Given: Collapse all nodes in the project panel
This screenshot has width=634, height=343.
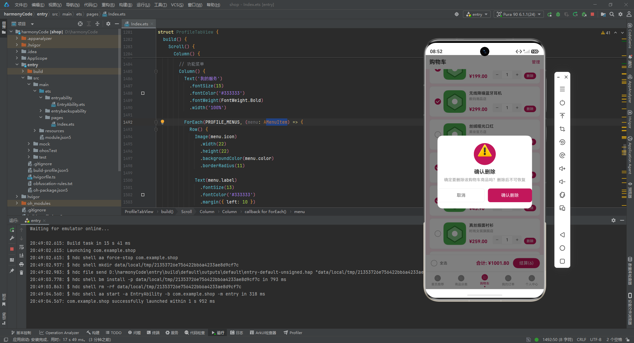Looking at the screenshot, I should coord(97,24).
